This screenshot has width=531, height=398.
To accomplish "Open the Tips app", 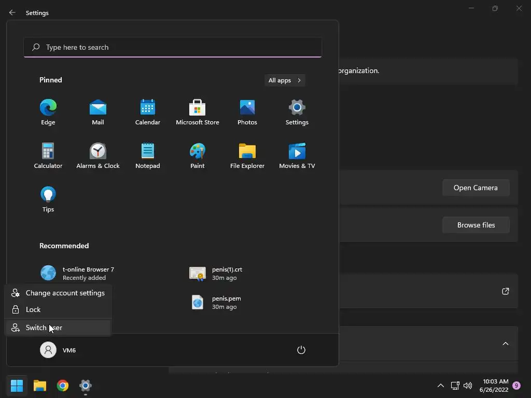I will [48, 200].
